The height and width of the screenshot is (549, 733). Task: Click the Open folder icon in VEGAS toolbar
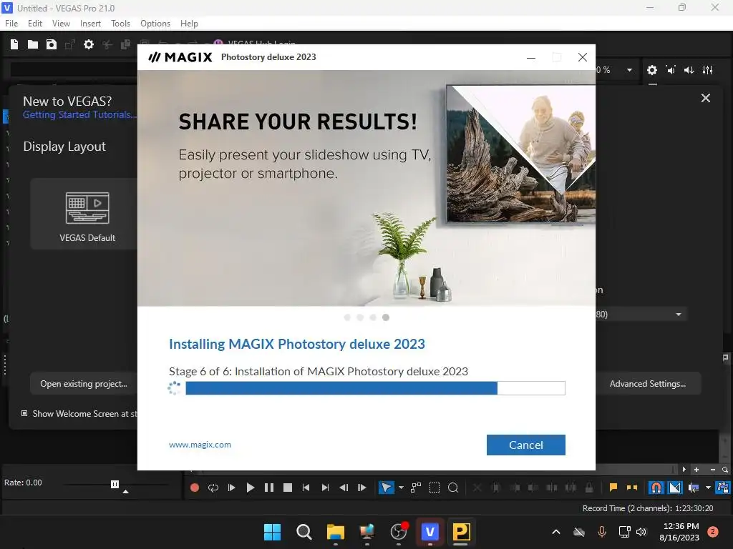[x=33, y=44]
